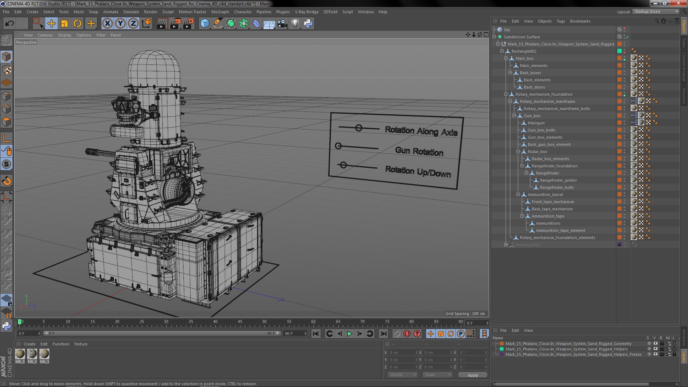This screenshot has width=688, height=387.
Task: Click the Rectangle002 layer color swatch
Action: (619, 51)
